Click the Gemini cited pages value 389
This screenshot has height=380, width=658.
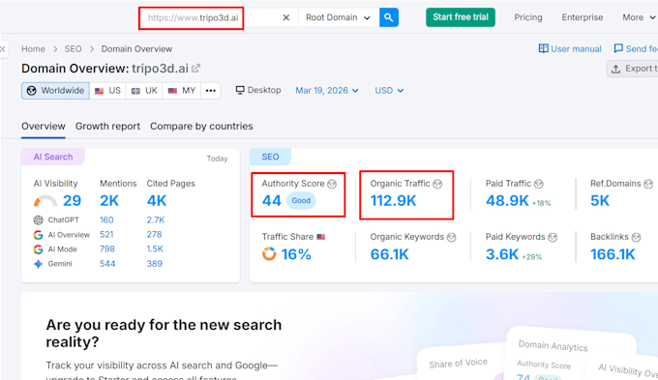[155, 264]
